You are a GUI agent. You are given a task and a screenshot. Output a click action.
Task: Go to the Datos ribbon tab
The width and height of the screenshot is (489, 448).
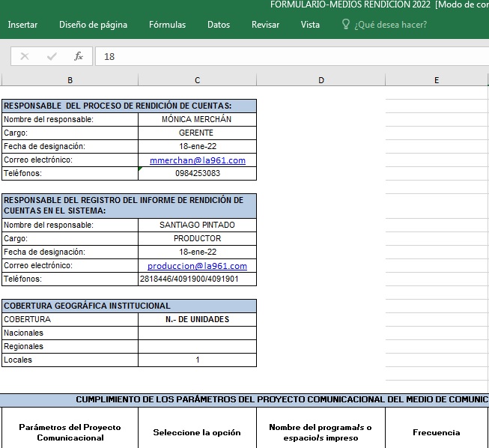[219, 25]
